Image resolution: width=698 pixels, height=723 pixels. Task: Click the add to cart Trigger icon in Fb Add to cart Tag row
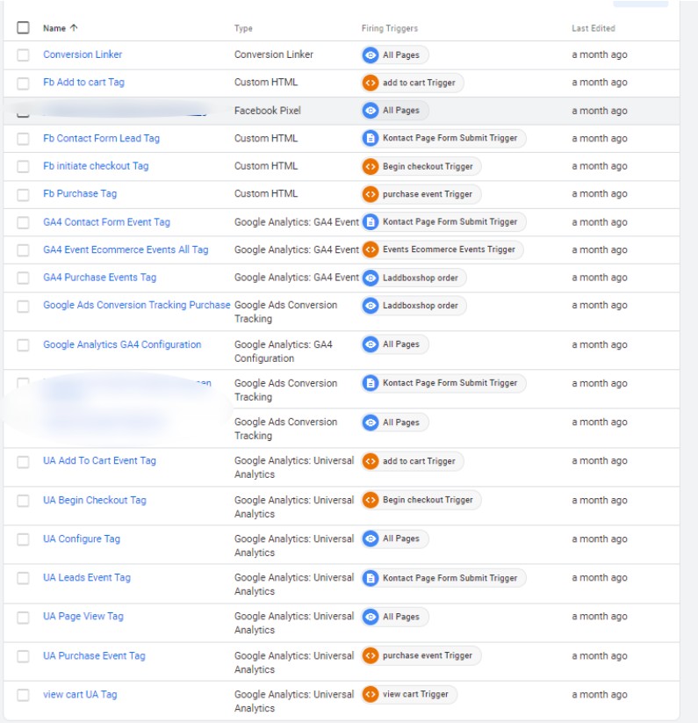click(371, 83)
